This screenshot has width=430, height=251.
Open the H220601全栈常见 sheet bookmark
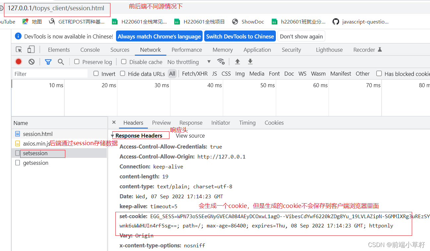pyautogui.click(x=139, y=22)
